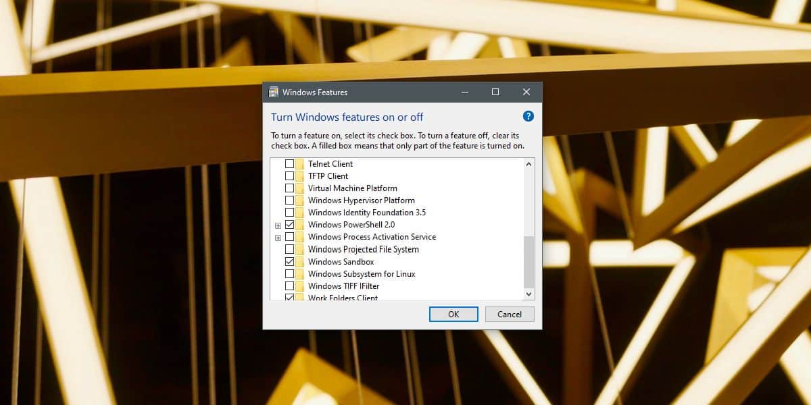The image size is (811, 405).
Task: Click the 'Windows Features' title bar text
Action: coord(315,92)
